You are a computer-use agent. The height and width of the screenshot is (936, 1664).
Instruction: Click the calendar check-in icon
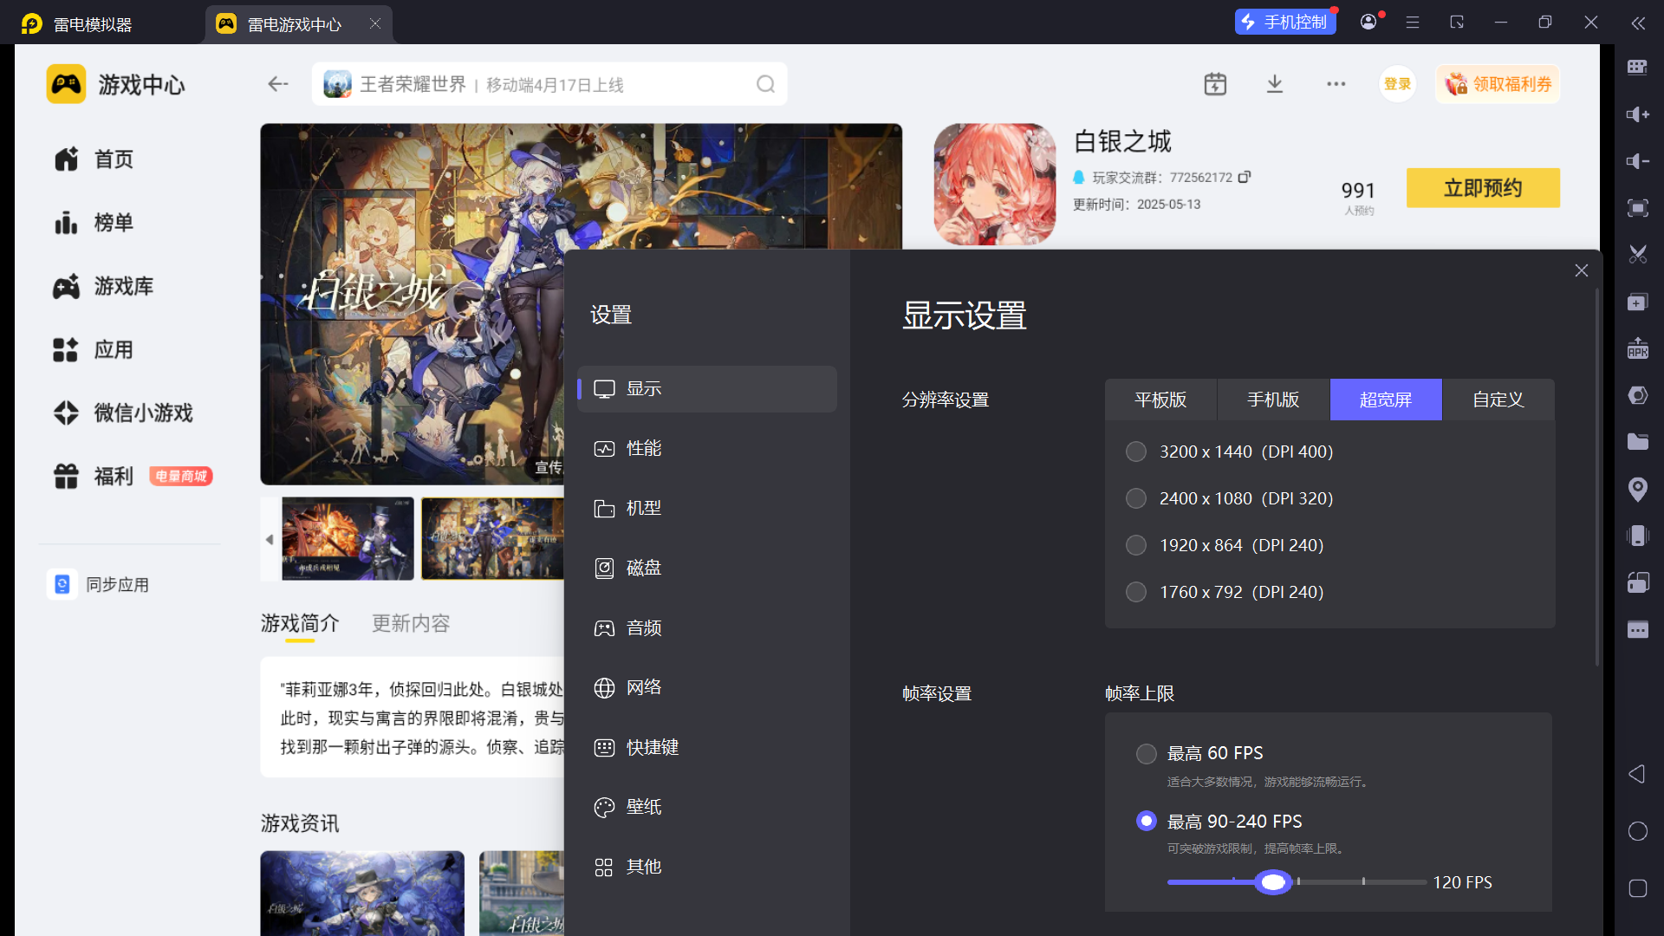click(x=1215, y=84)
